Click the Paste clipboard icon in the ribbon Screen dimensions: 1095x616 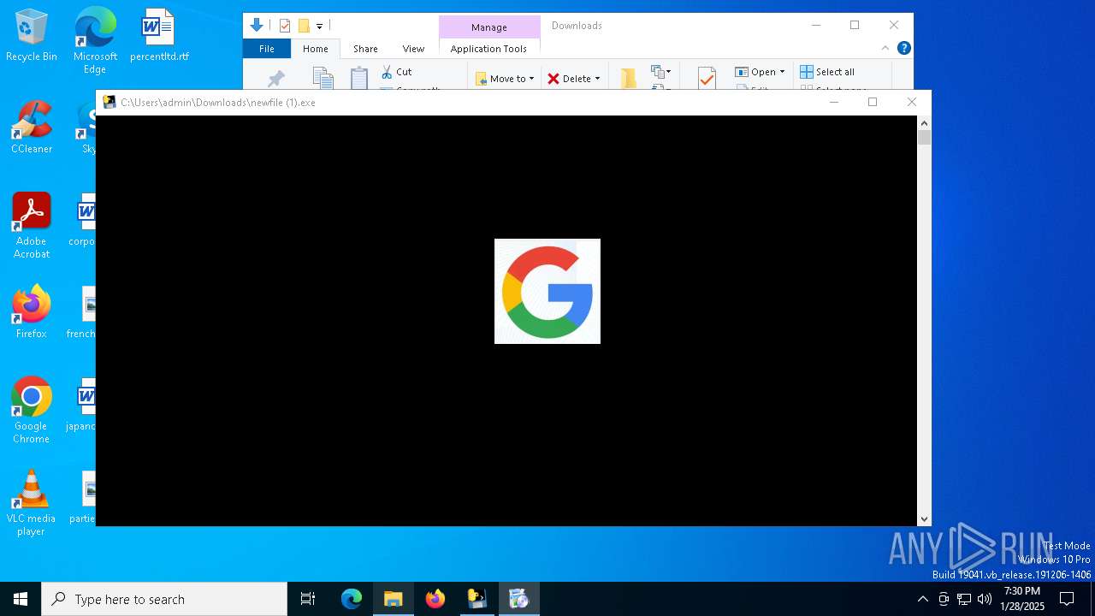pyautogui.click(x=359, y=78)
